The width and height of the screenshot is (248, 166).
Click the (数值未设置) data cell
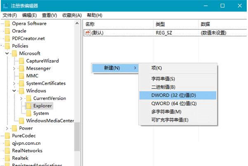coord(213,33)
